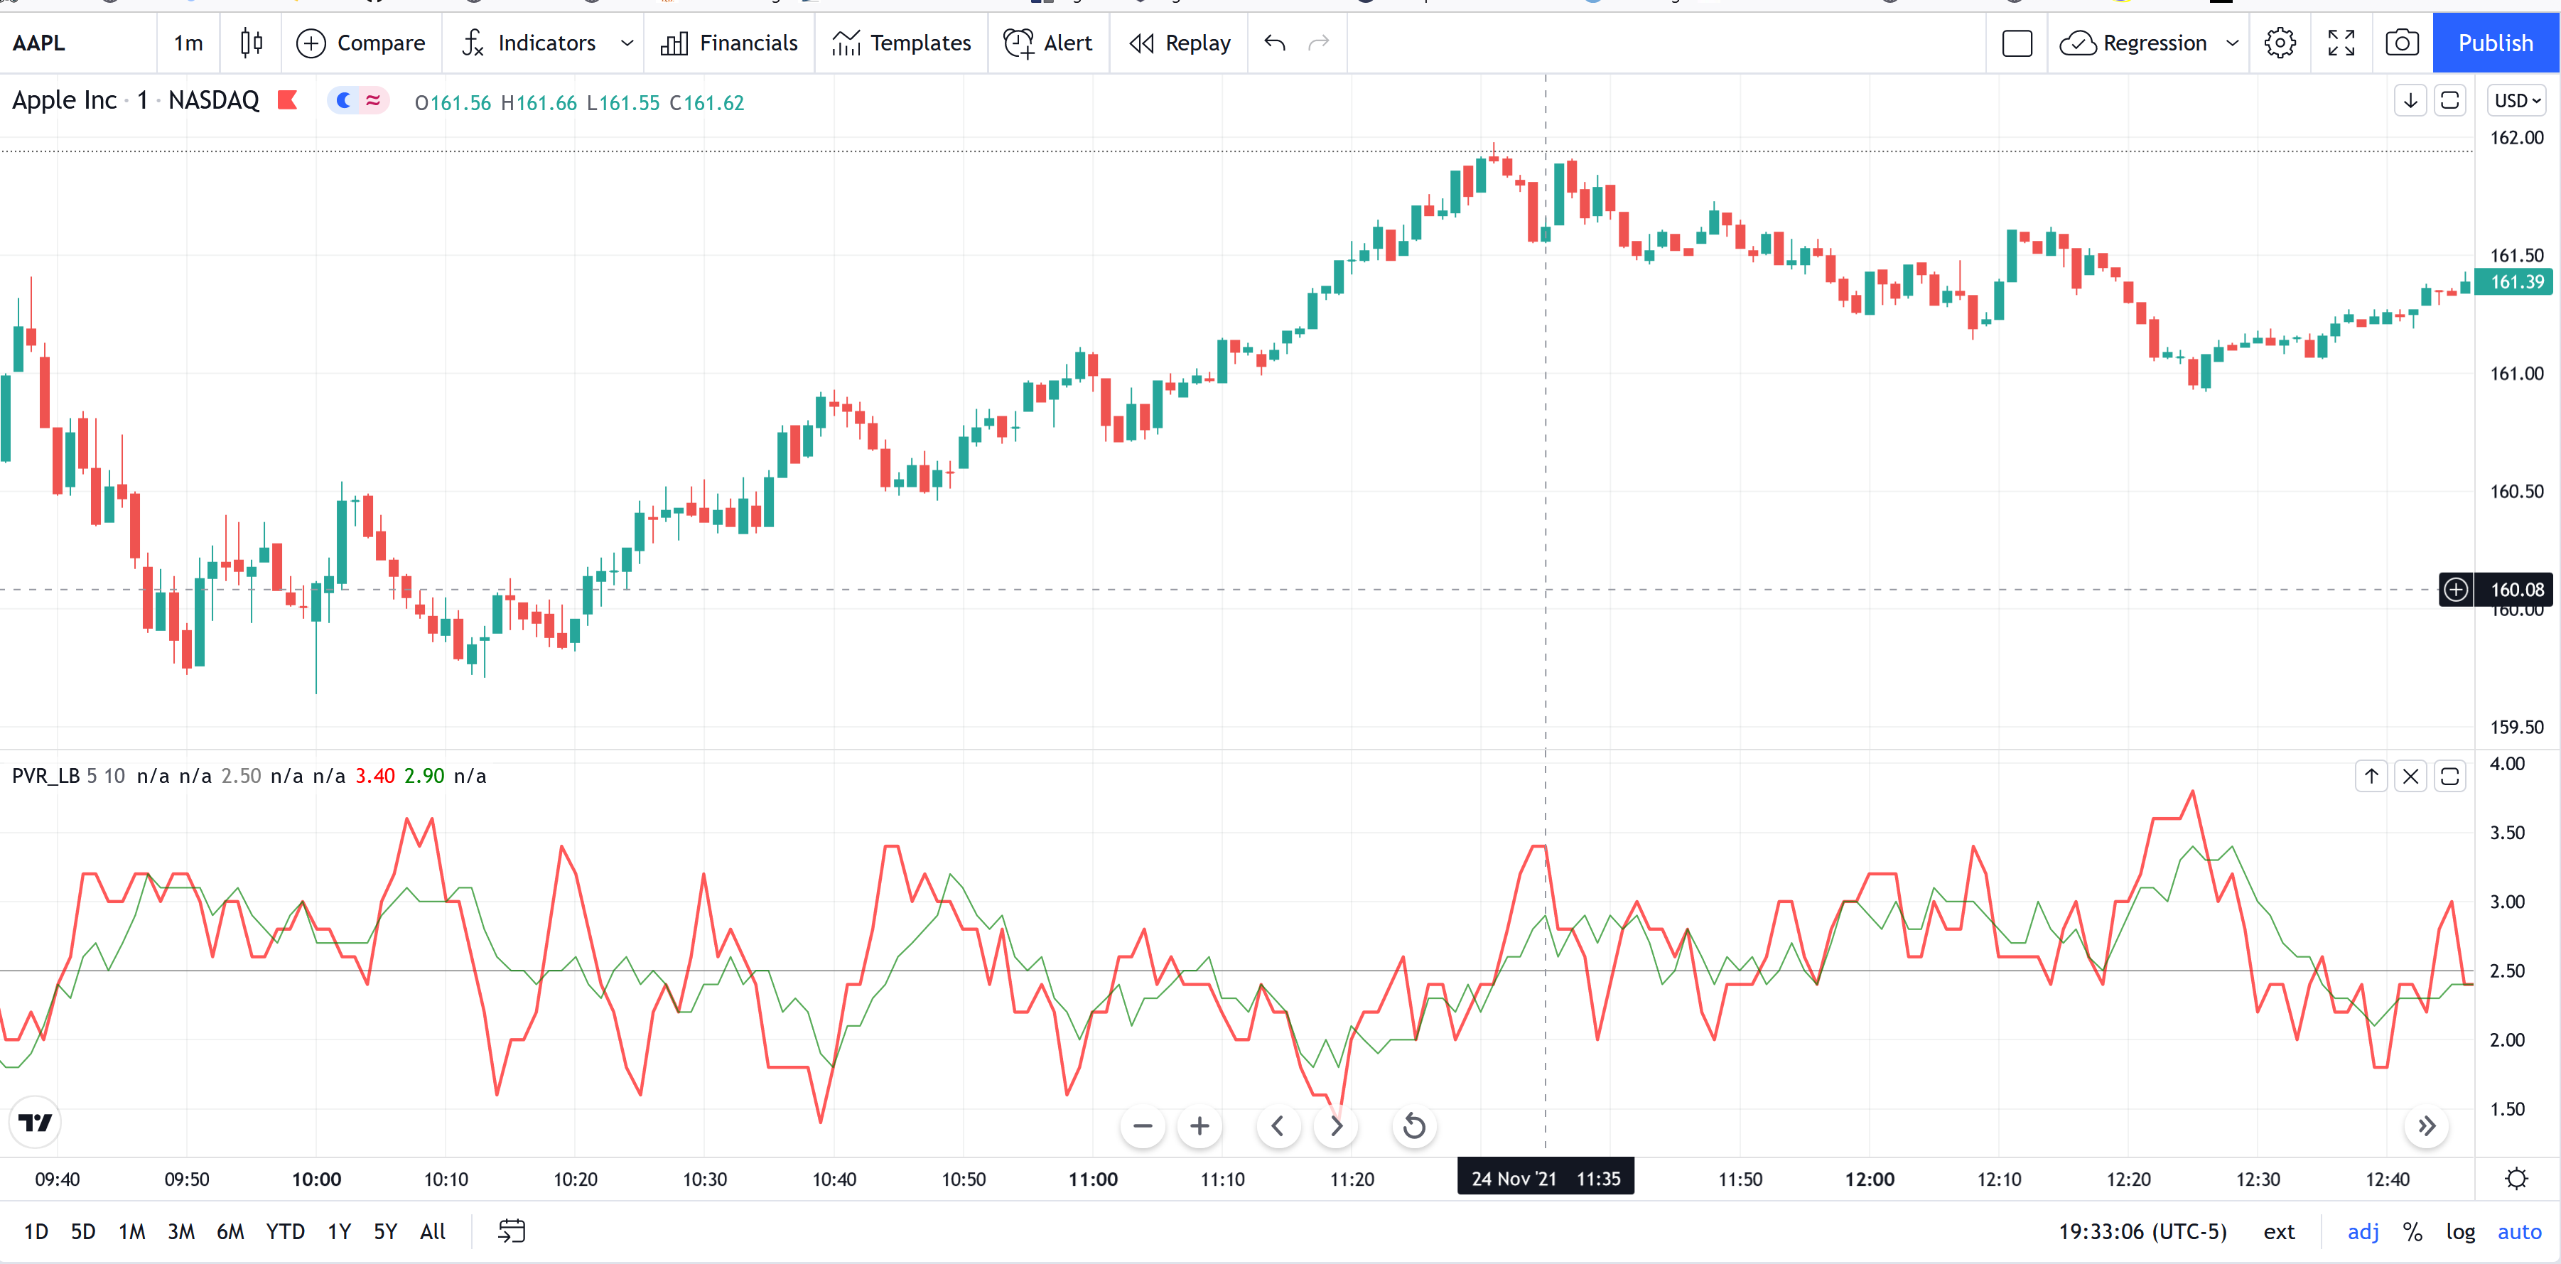The height and width of the screenshot is (1264, 2561).
Task: Redo the last undone chart action
Action: [x=1318, y=43]
